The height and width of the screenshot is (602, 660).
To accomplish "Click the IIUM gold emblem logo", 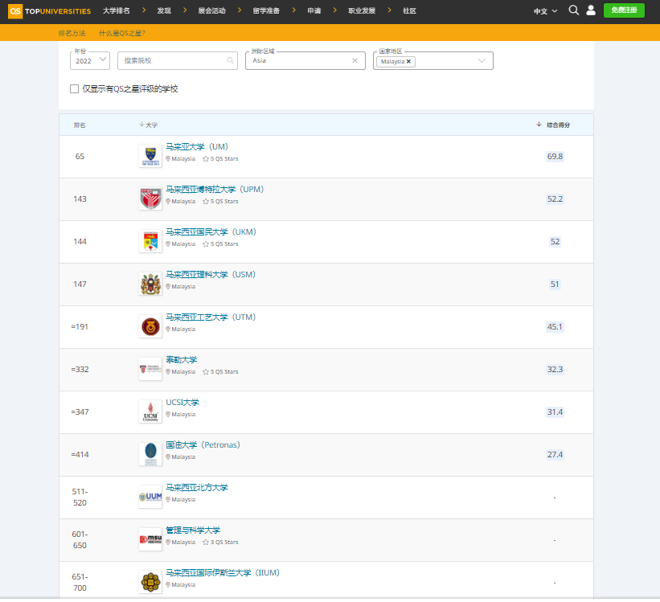I will click(150, 582).
